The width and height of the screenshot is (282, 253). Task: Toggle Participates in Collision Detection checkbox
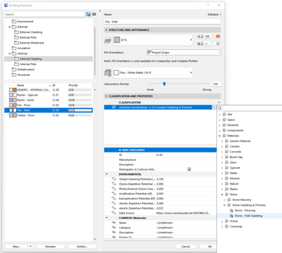(189, 169)
